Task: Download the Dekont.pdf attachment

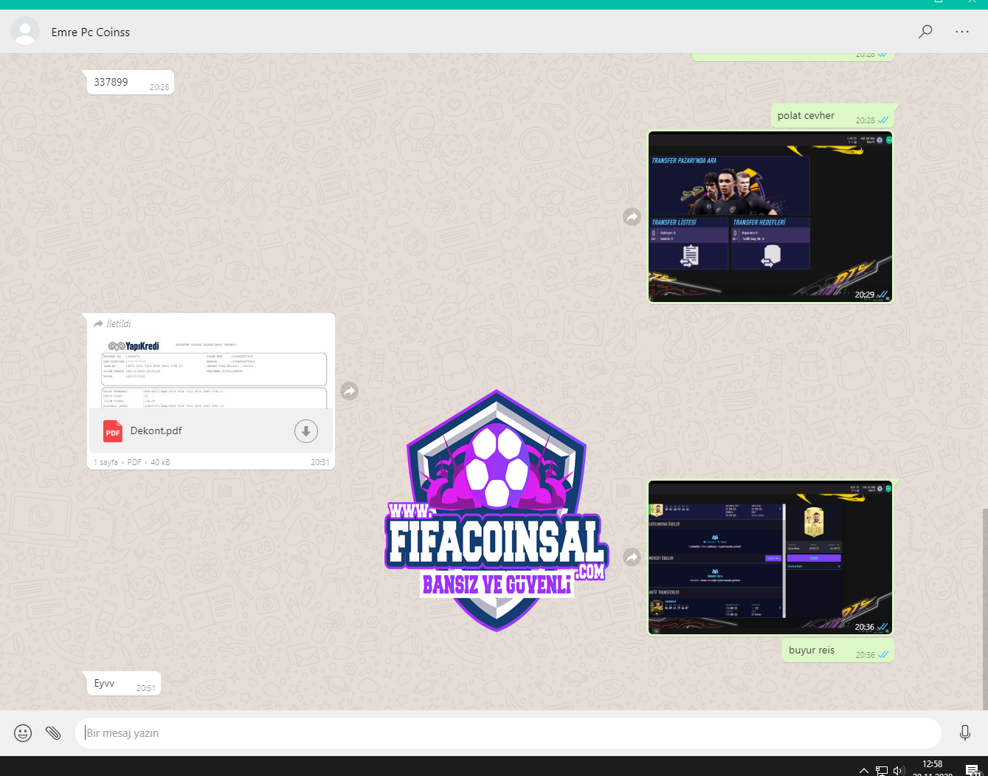Action: pos(306,431)
